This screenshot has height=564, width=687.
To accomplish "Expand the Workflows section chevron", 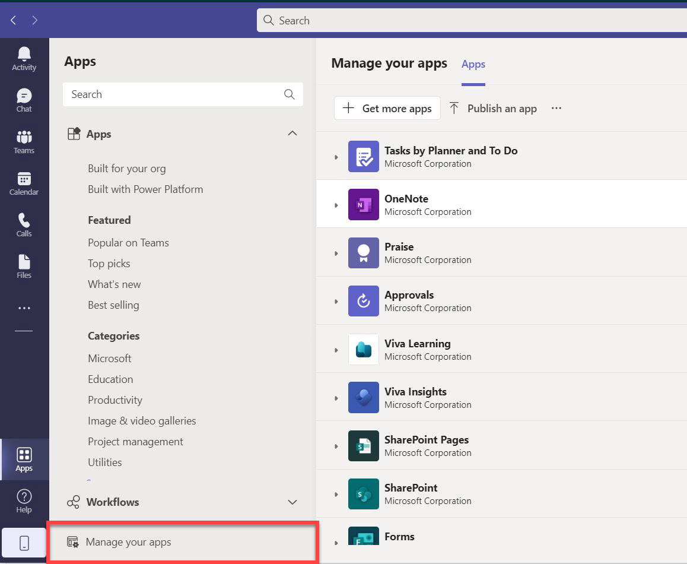I will click(292, 502).
